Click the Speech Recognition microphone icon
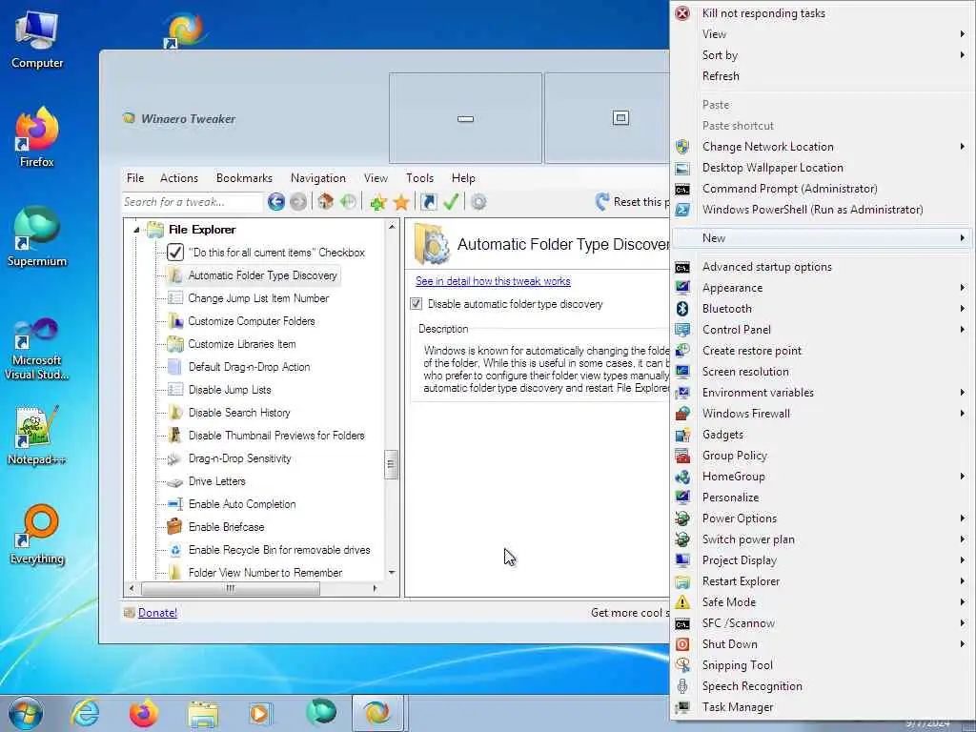Image resolution: width=976 pixels, height=732 pixels. (x=682, y=686)
